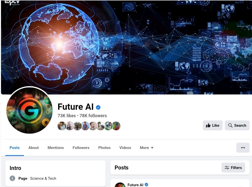This screenshot has height=187, width=252.
Task: Expand the More dropdown tab
Action: (146, 148)
